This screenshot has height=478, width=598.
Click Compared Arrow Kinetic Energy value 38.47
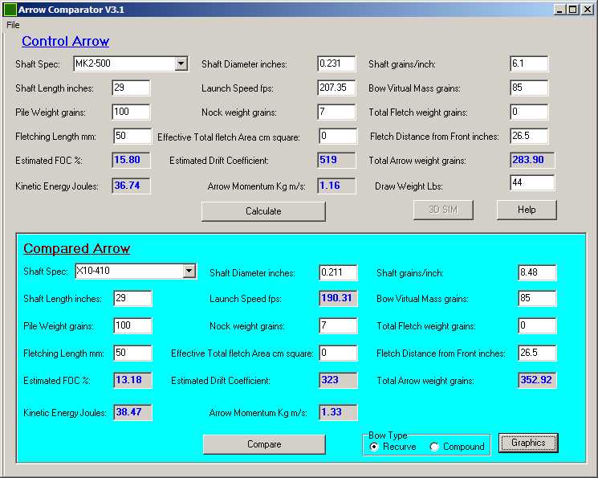pos(132,412)
